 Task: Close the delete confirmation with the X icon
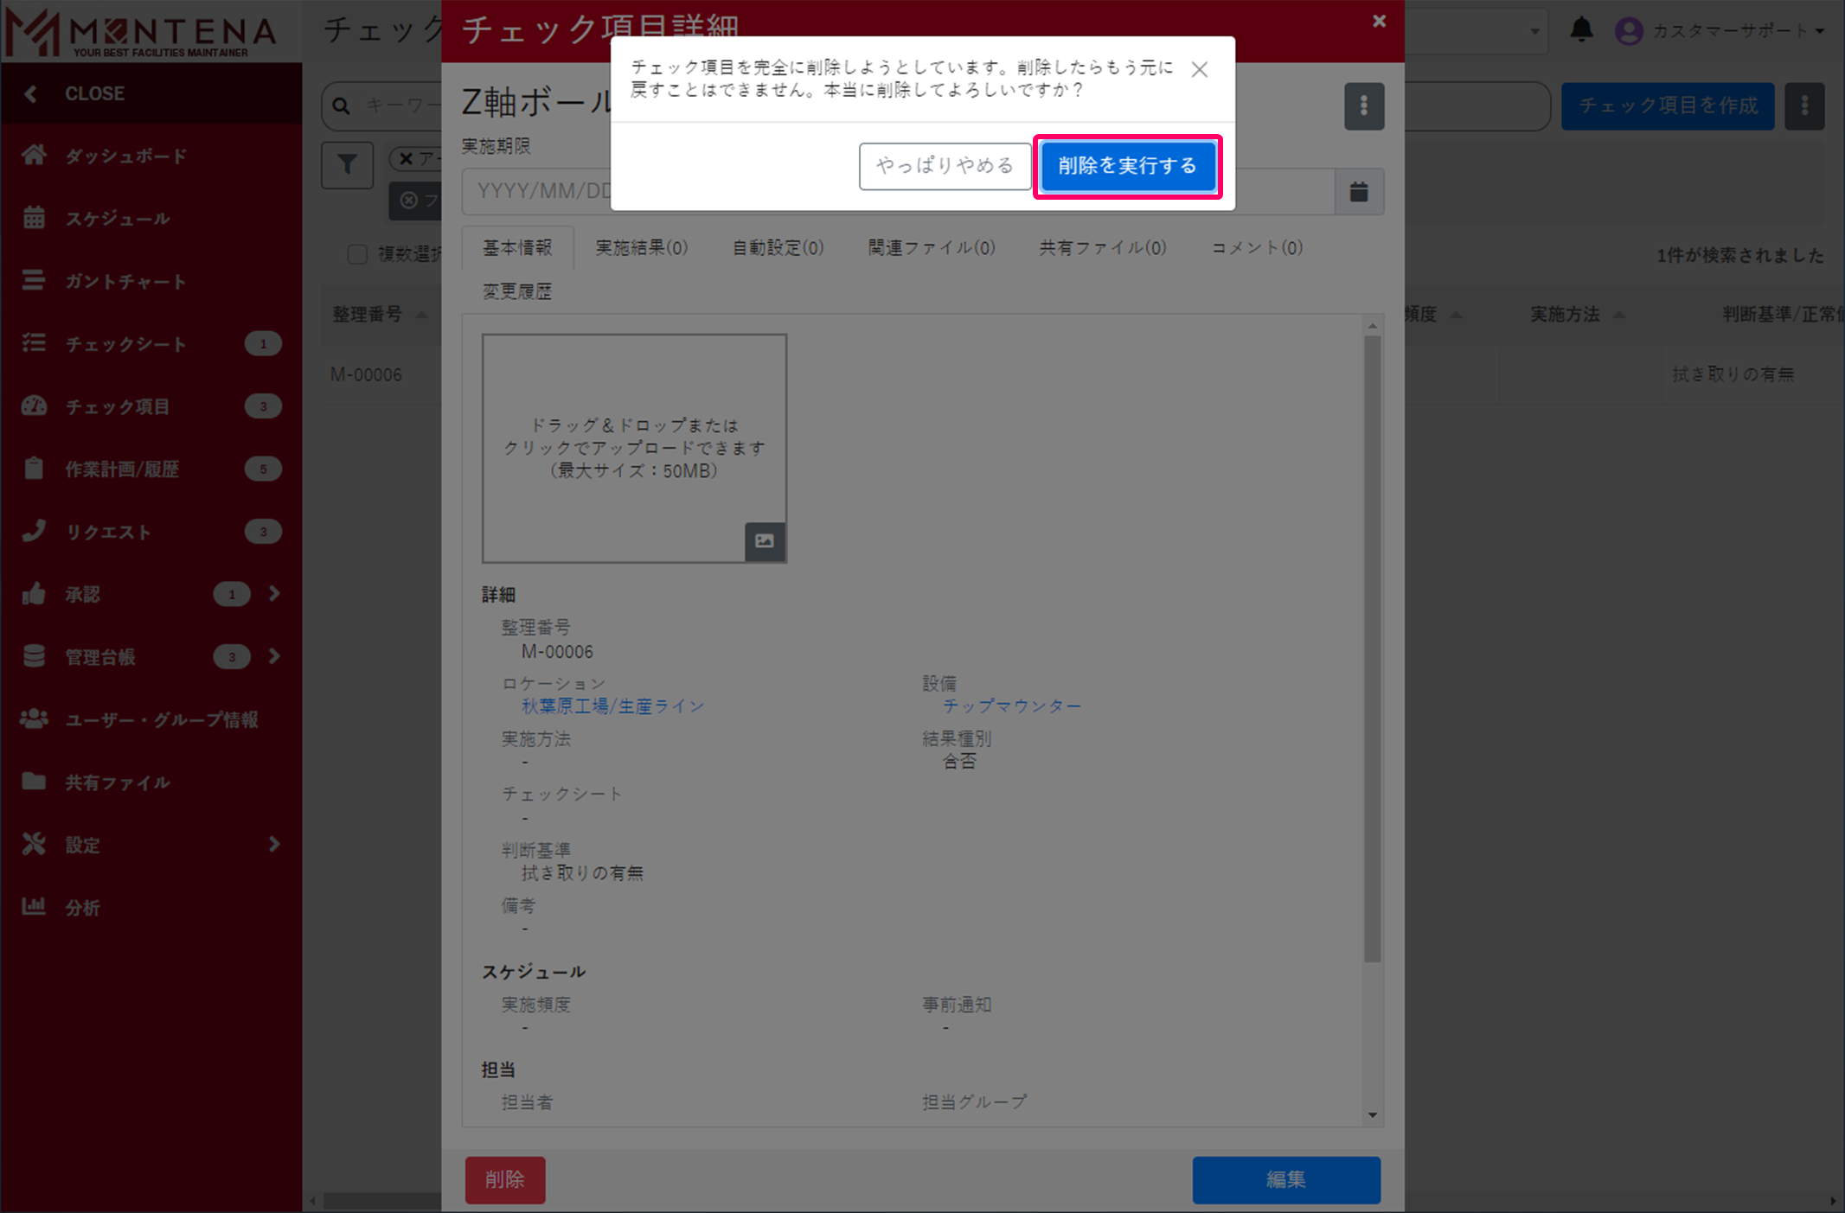pyautogui.click(x=1199, y=70)
